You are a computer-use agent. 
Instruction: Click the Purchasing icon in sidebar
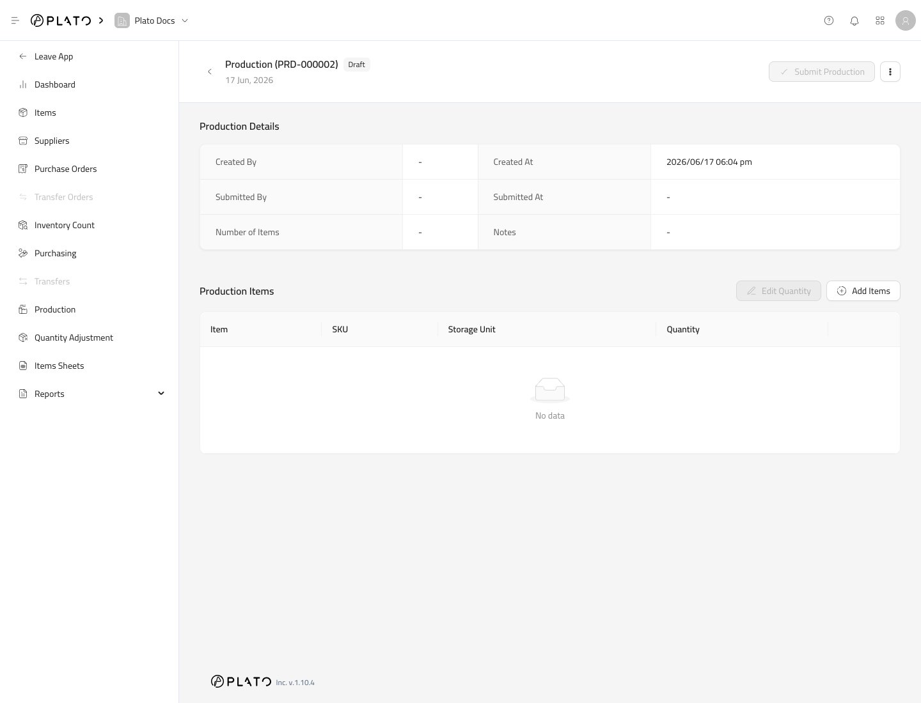tap(23, 253)
